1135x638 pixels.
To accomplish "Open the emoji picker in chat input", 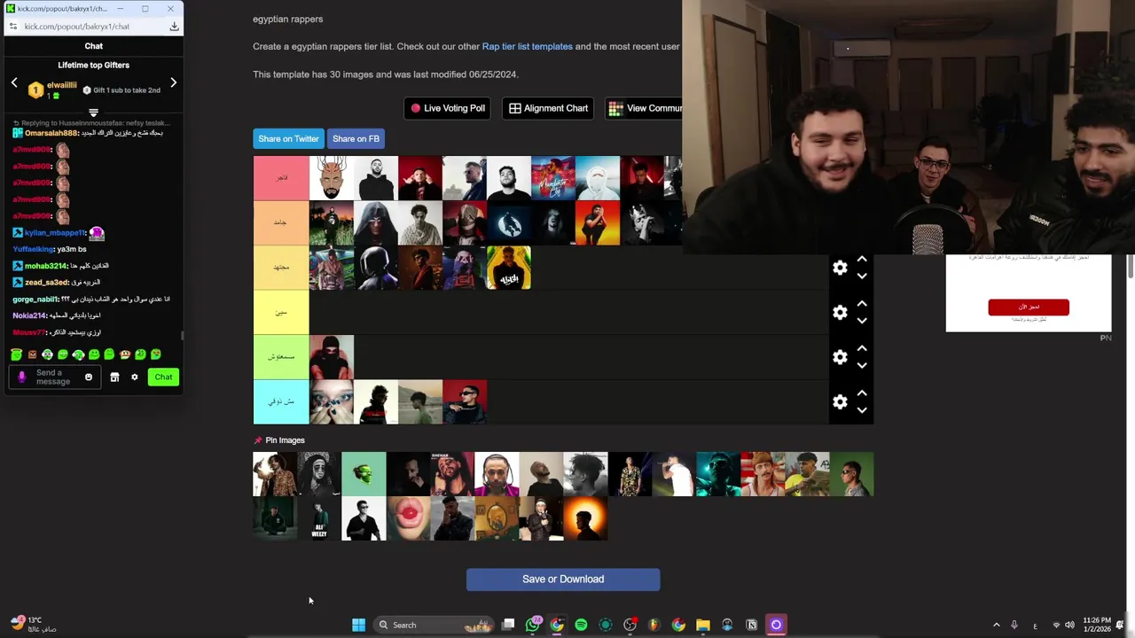I will point(88,377).
